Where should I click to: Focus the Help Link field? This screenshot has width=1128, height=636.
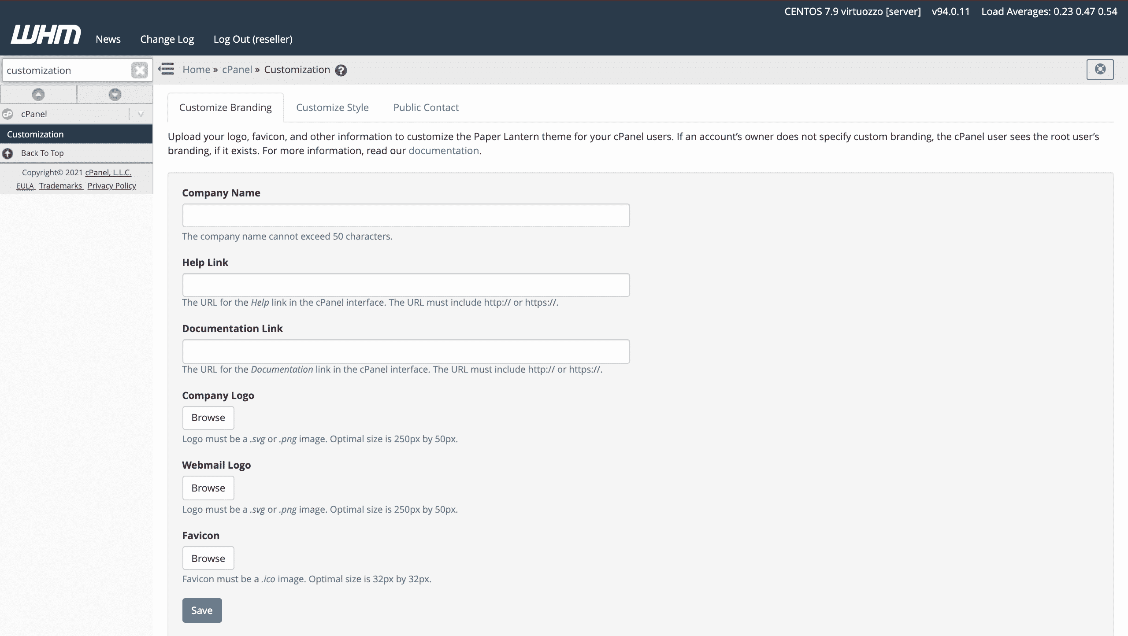pyautogui.click(x=406, y=285)
